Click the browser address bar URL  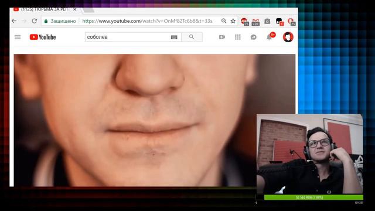pyautogui.click(x=147, y=21)
